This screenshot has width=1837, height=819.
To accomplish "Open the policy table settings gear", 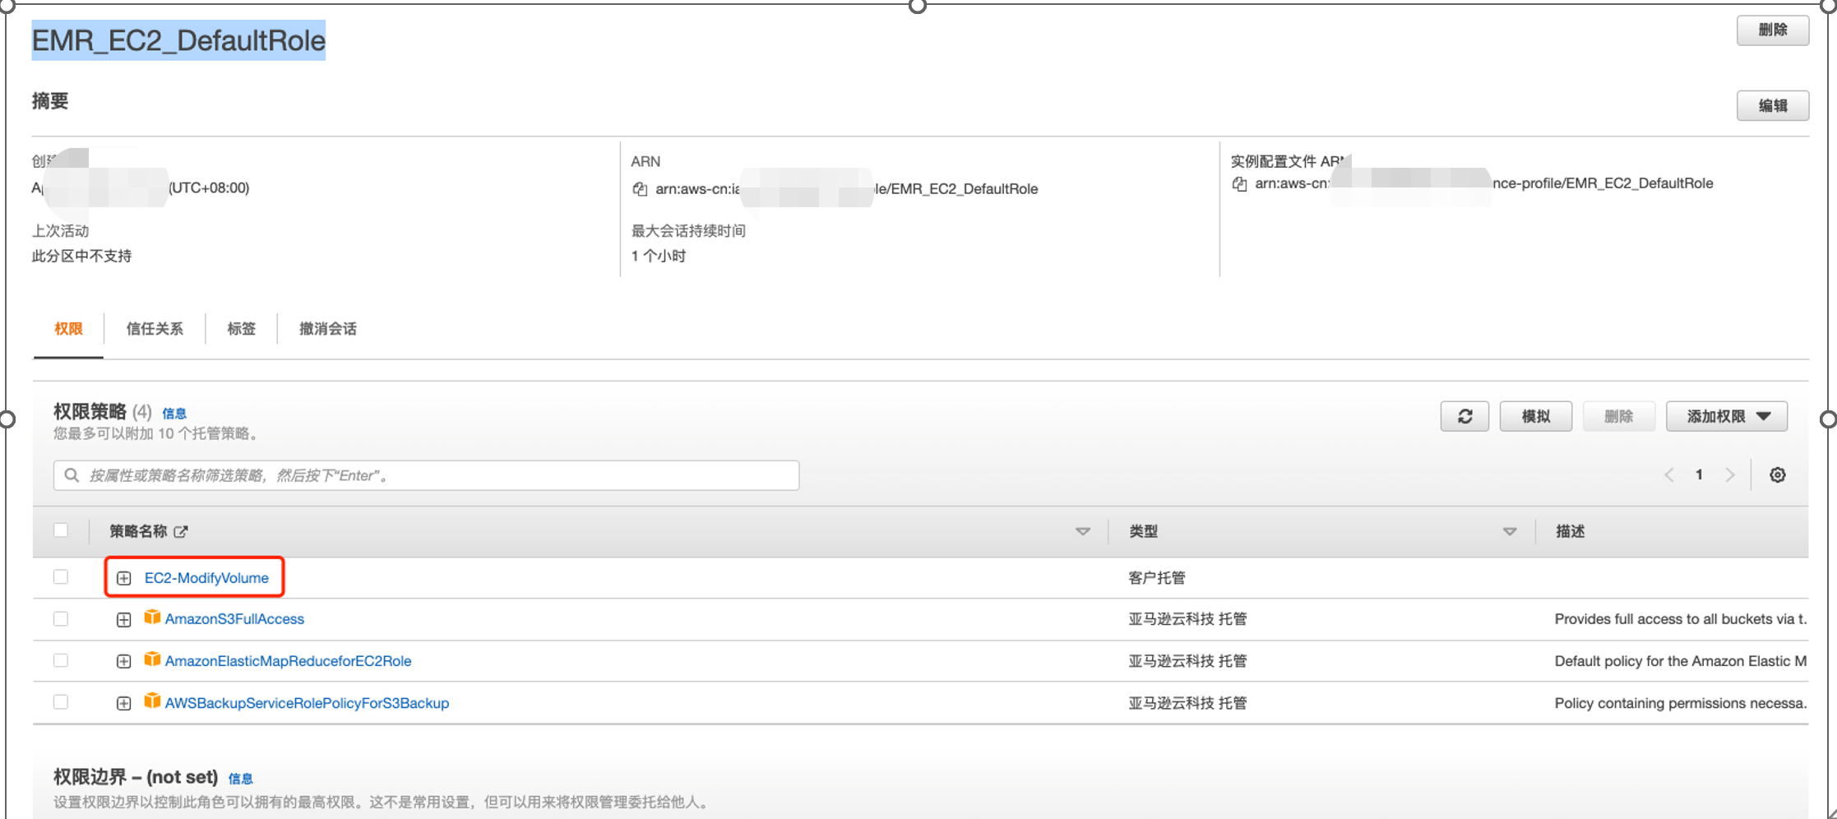I will pyautogui.click(x=1777, y=475).
